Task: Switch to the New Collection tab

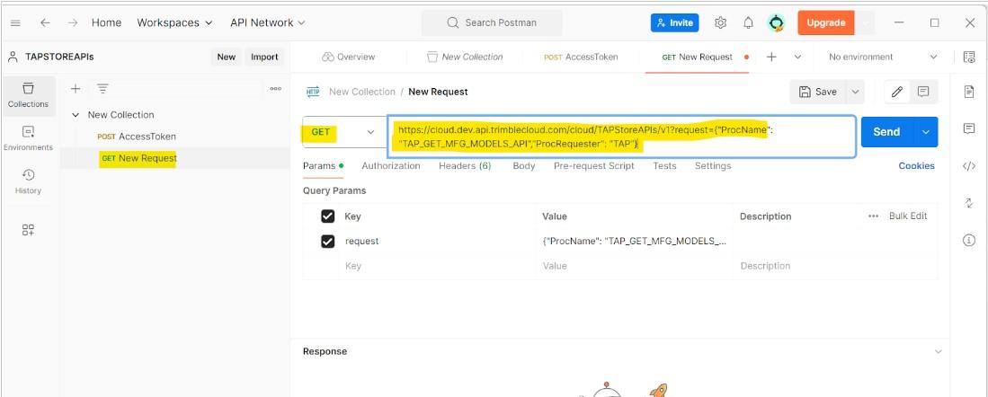Action: click(x=465, y=57)
